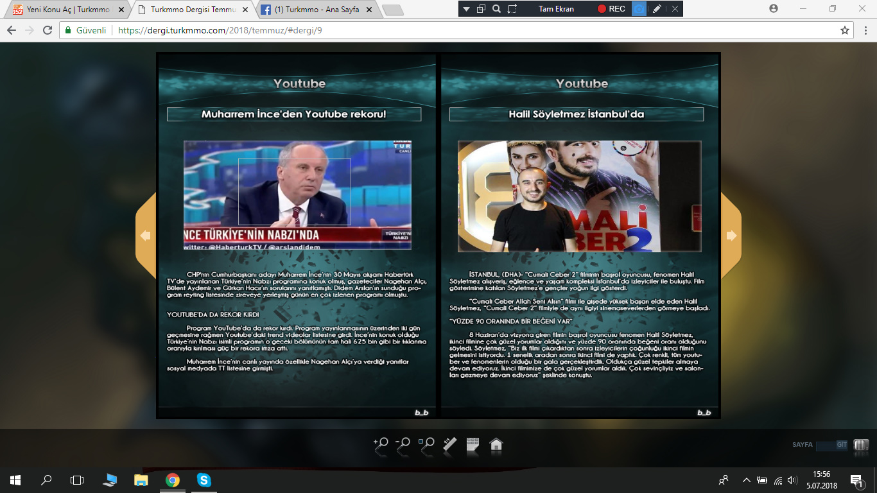The image size is (877, 493).
Task: Select the 'Tam Ekran' capture mode label
Action: click(557, 9)
